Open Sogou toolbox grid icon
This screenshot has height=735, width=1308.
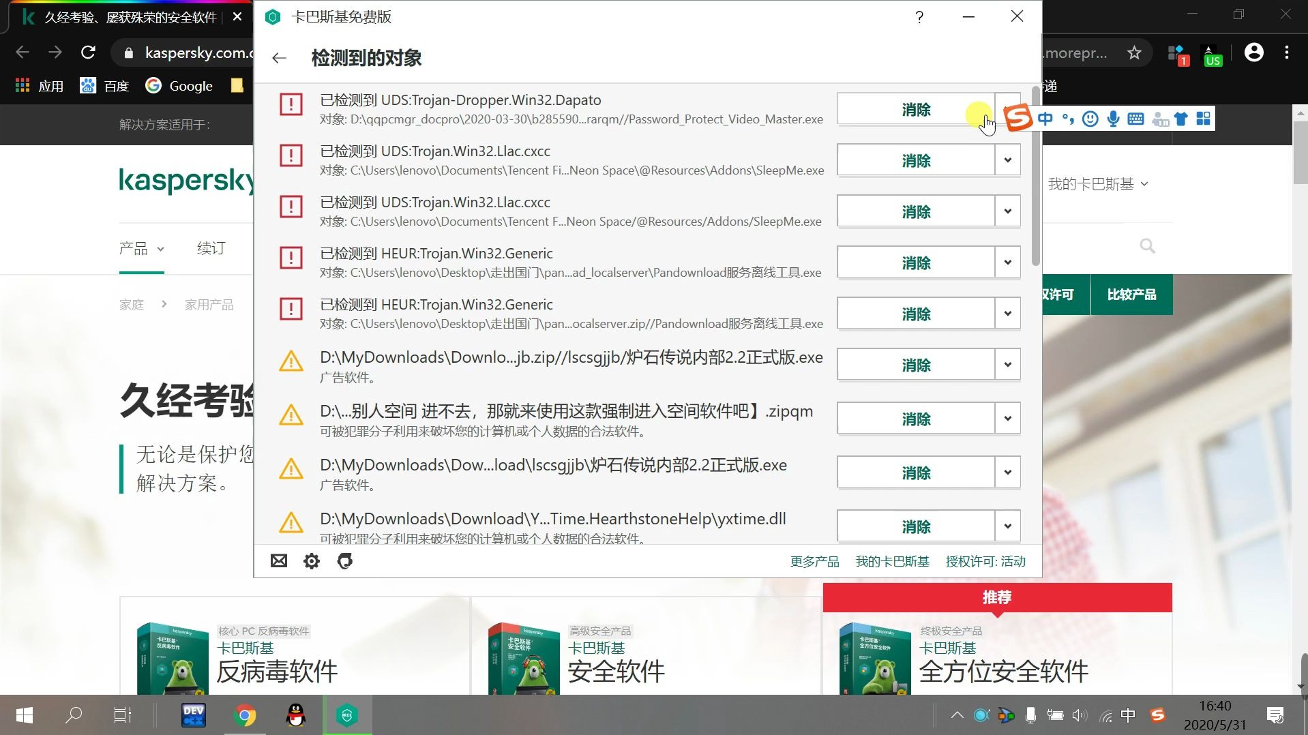[1204, 119]
